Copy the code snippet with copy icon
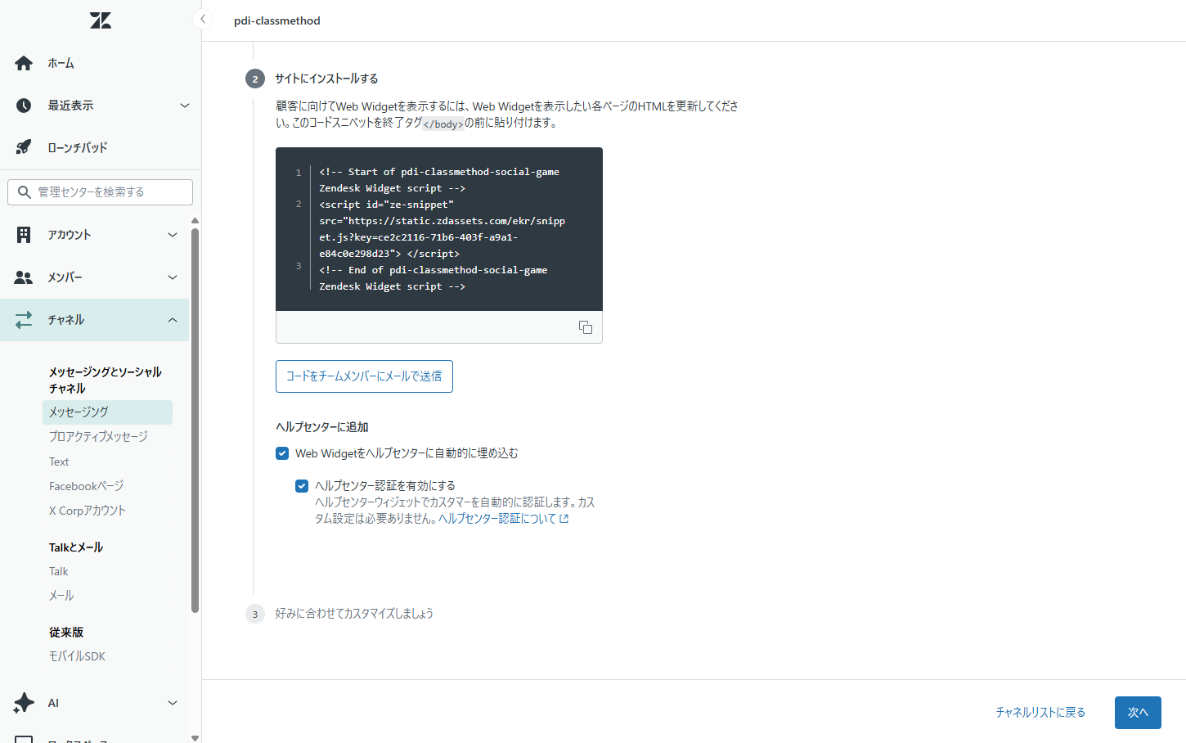The image size is (1186, 743). [x=586, y=327]
